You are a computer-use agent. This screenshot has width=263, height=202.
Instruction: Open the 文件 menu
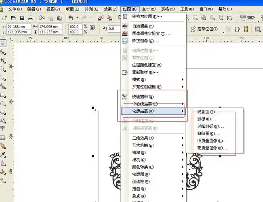(15, 9)
